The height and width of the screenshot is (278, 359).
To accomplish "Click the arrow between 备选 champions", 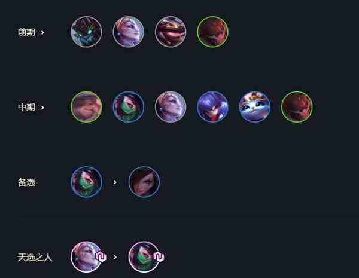I will 115,182.
